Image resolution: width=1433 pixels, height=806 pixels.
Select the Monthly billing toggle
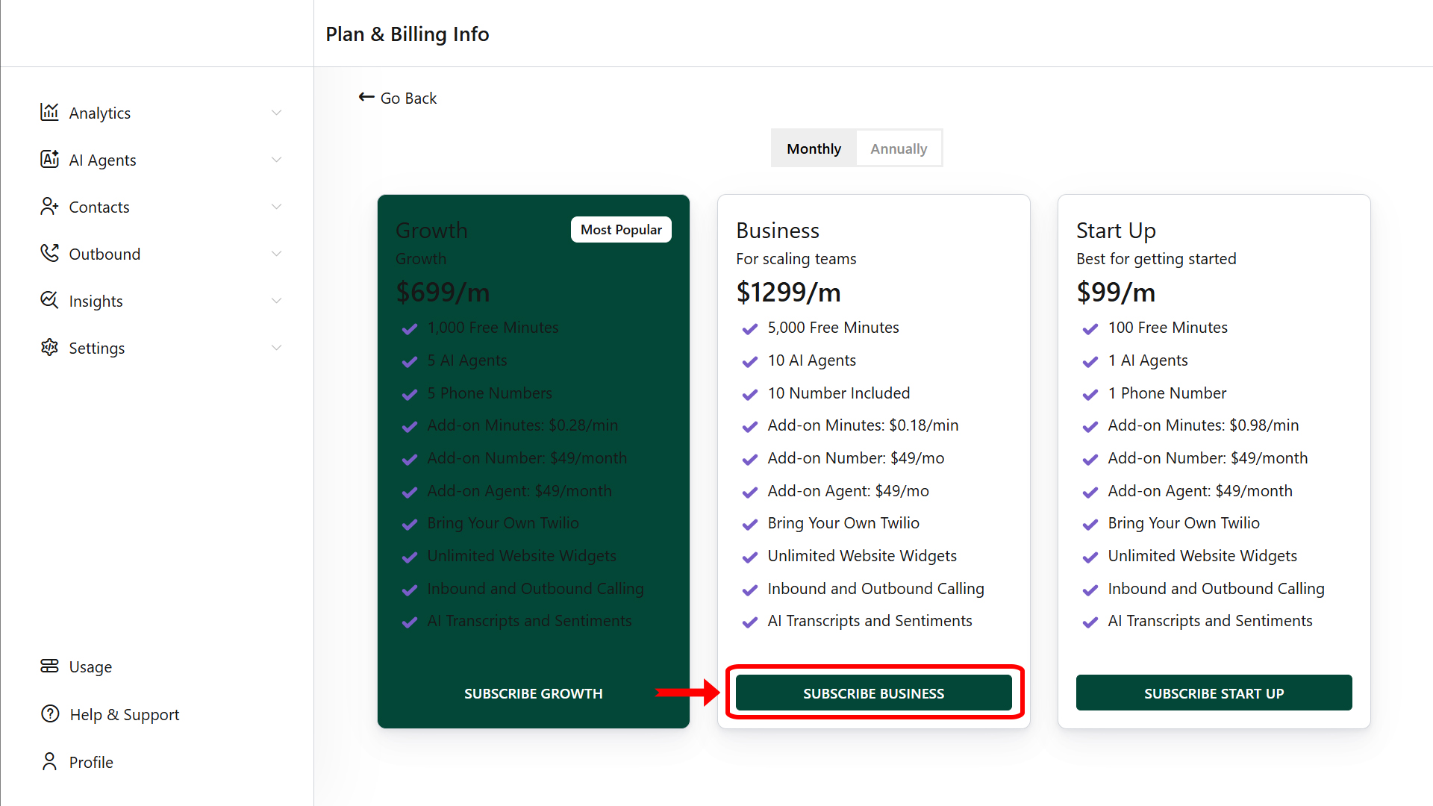click(814, 149)
